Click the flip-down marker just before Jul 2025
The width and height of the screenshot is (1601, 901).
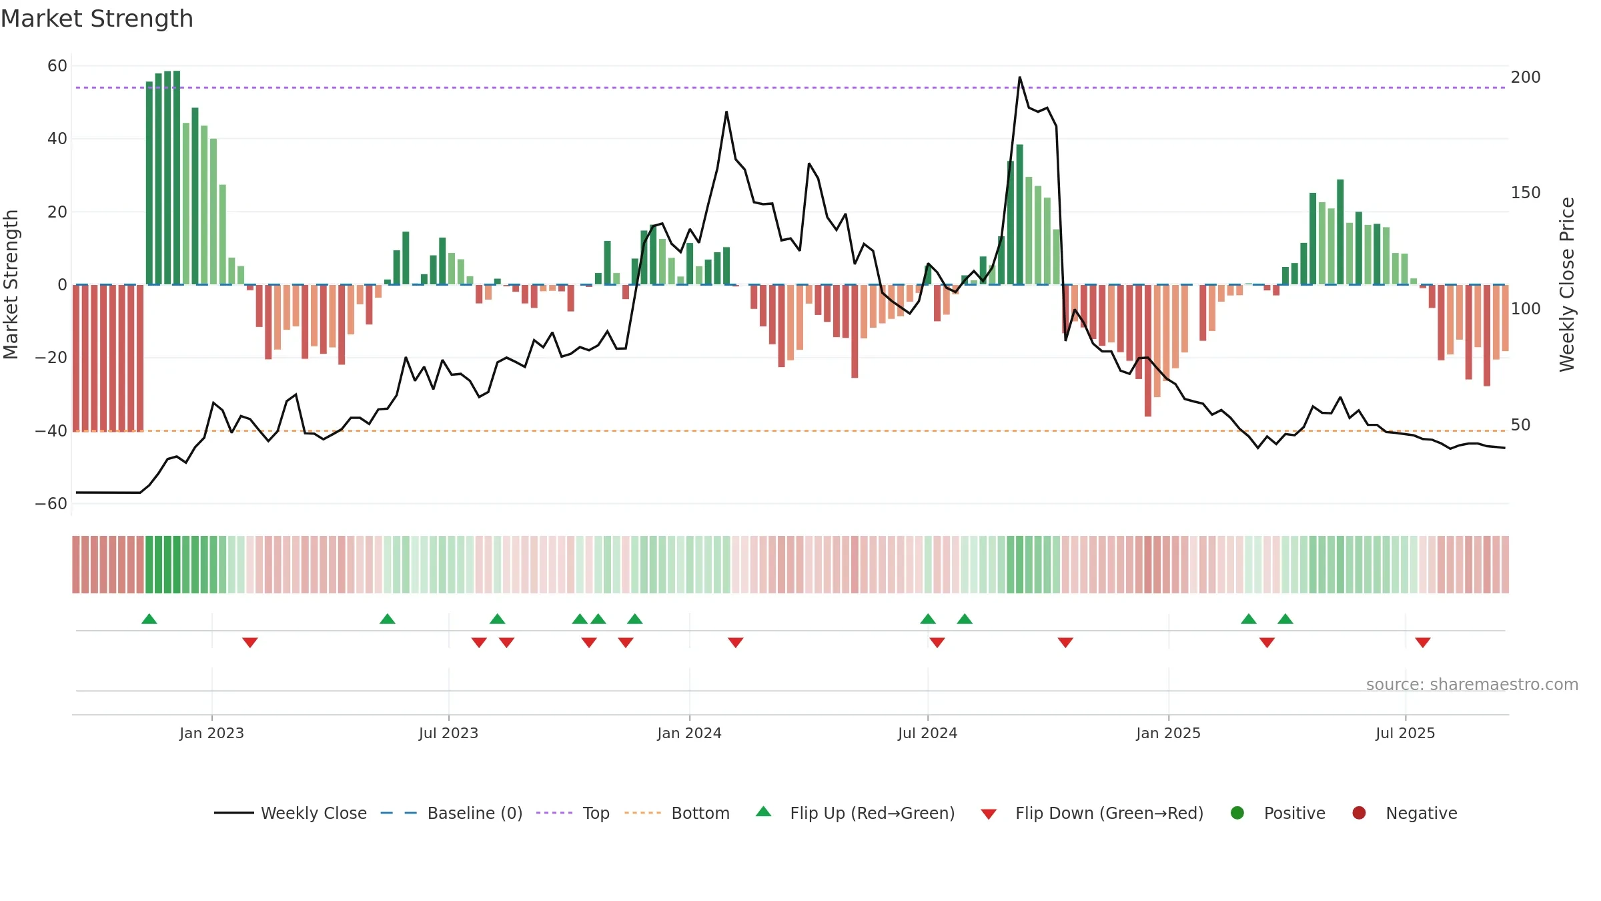tap(1423, 643)
